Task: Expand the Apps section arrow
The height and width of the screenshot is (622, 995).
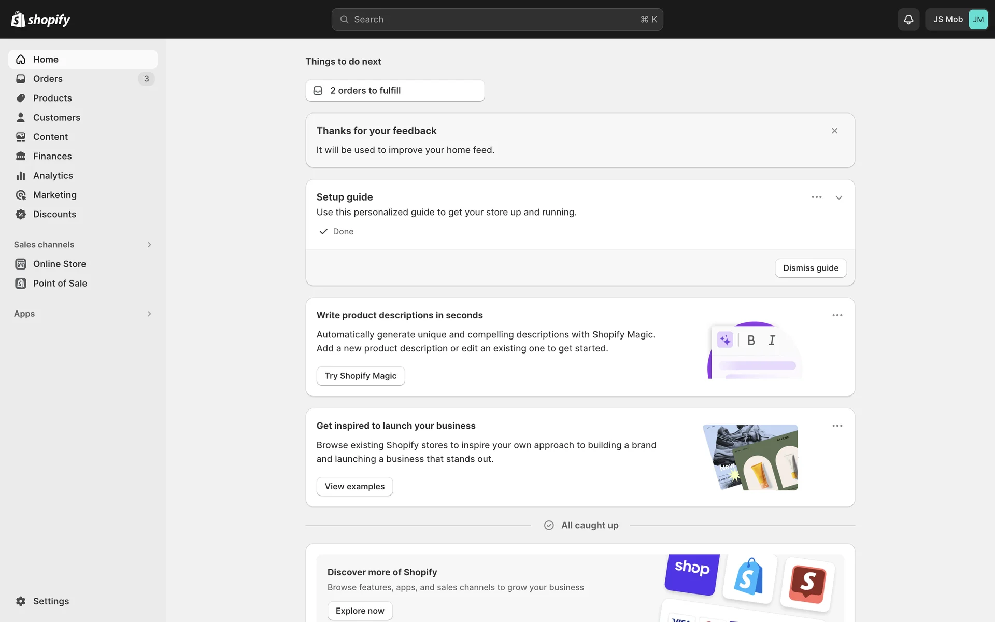Action: (x=149, y=314)
